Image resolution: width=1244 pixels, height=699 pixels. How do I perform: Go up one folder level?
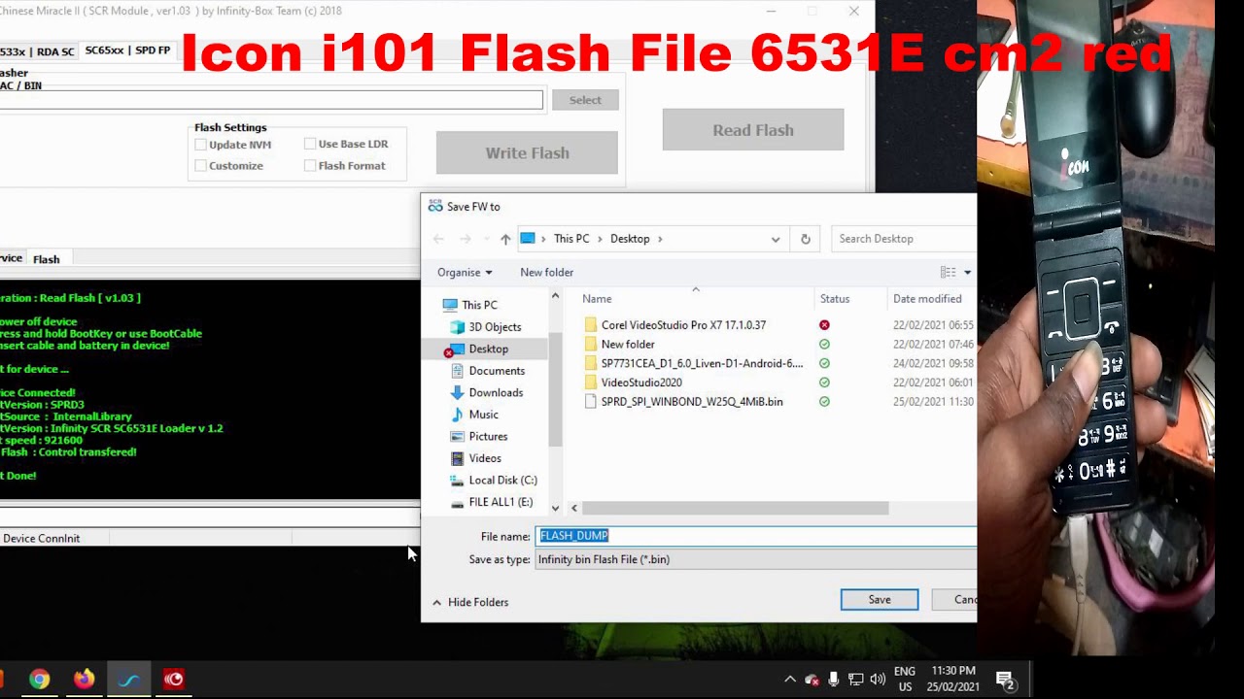point(505,239)
